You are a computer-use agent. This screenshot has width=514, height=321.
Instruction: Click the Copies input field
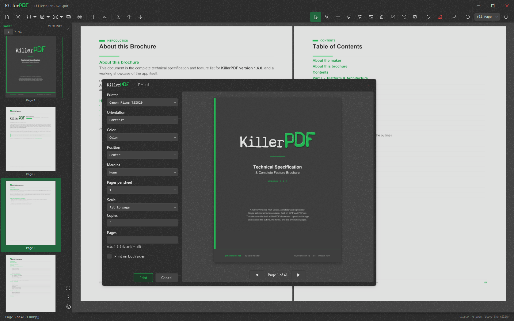143,223
